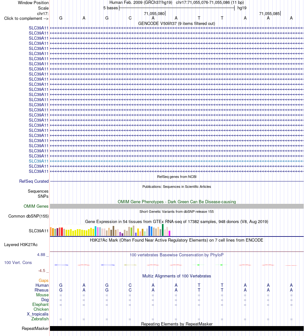Click the "Chicken" alignment row label
The image size is (304, 336).
click(x=41, y=309)
